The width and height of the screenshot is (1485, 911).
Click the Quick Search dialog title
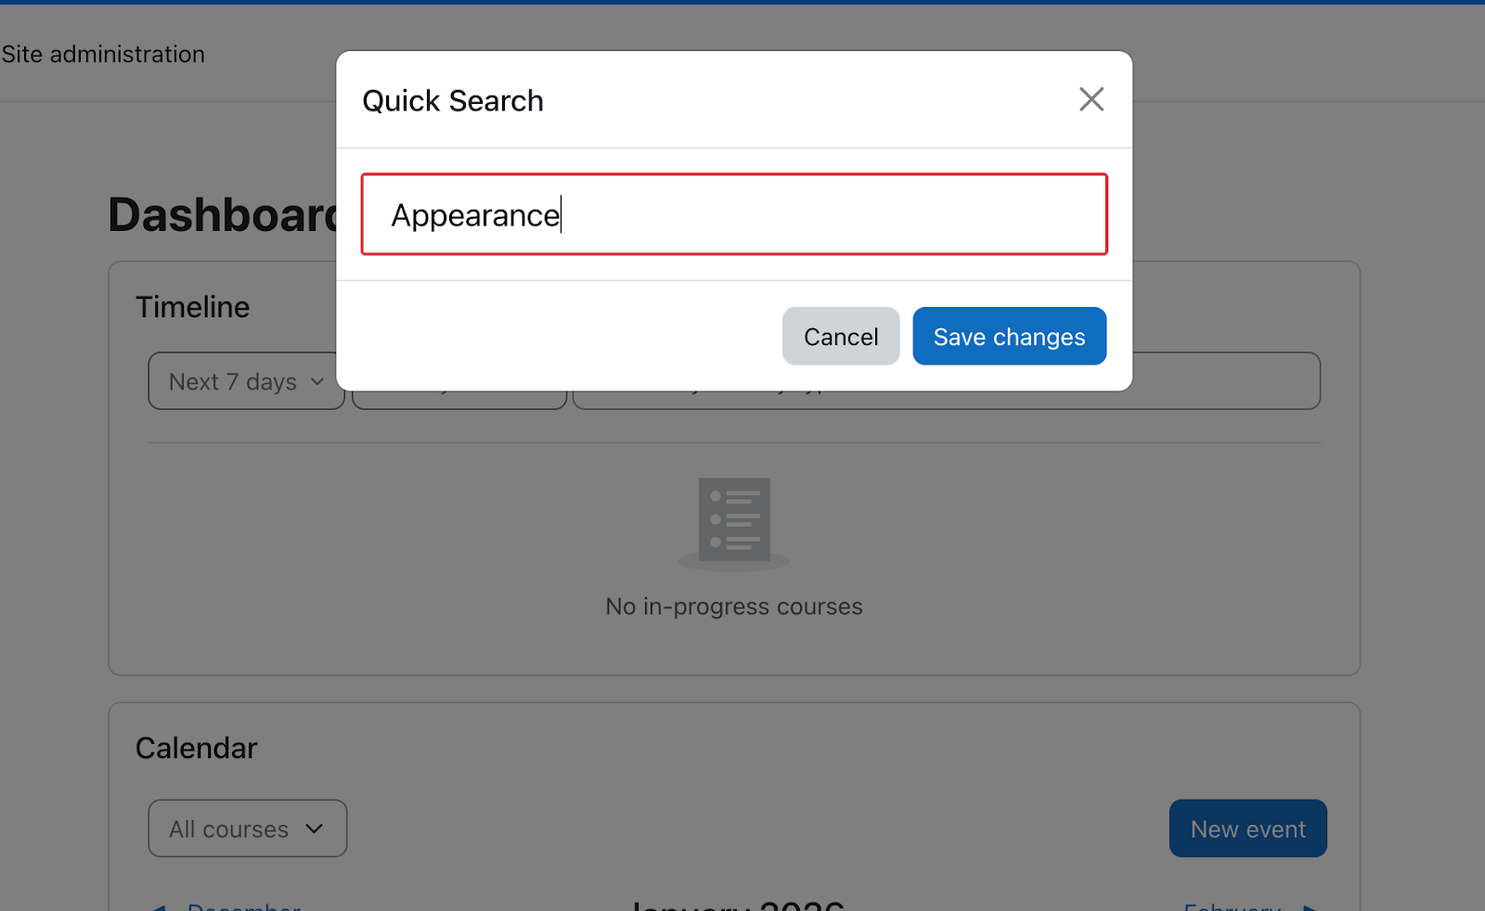pos(453,100)
